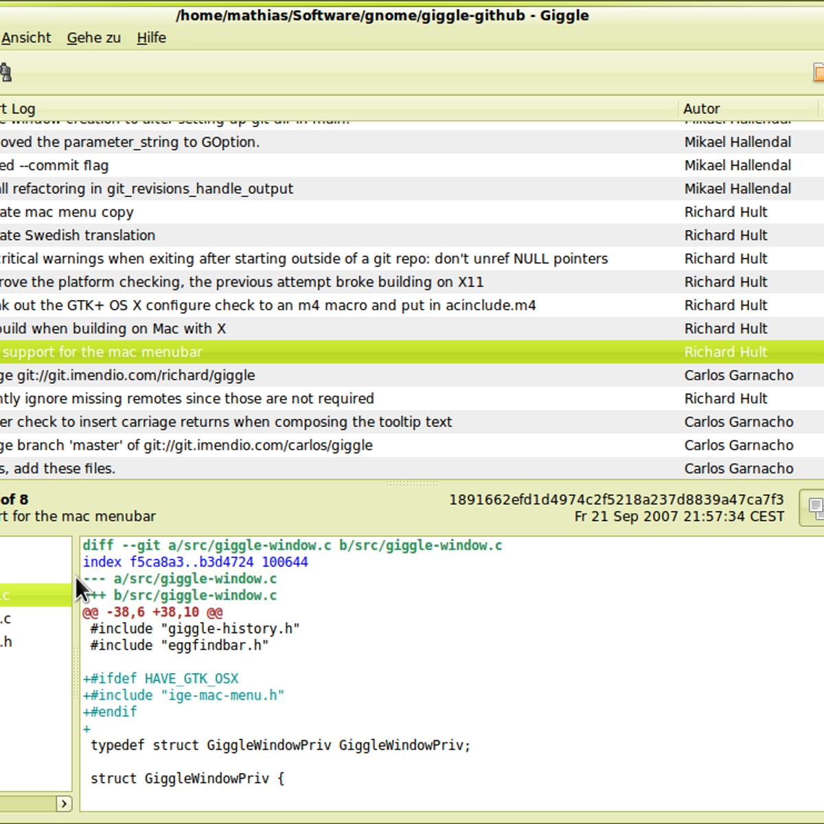Open the Gehe zu menu
Image resolution: width=824 pixels, height=824 pixels.
click(93, 38)
